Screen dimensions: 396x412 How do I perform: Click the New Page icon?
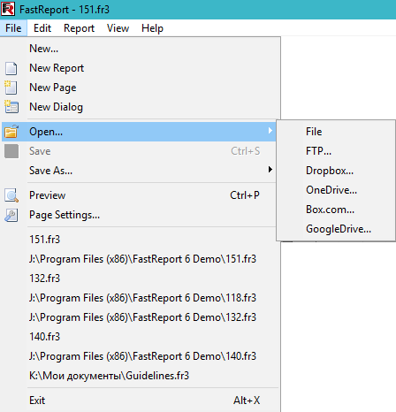point(11,88)
